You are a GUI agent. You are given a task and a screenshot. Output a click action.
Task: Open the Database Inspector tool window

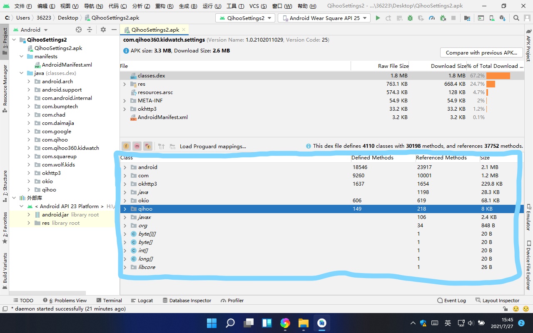(187, 300)
